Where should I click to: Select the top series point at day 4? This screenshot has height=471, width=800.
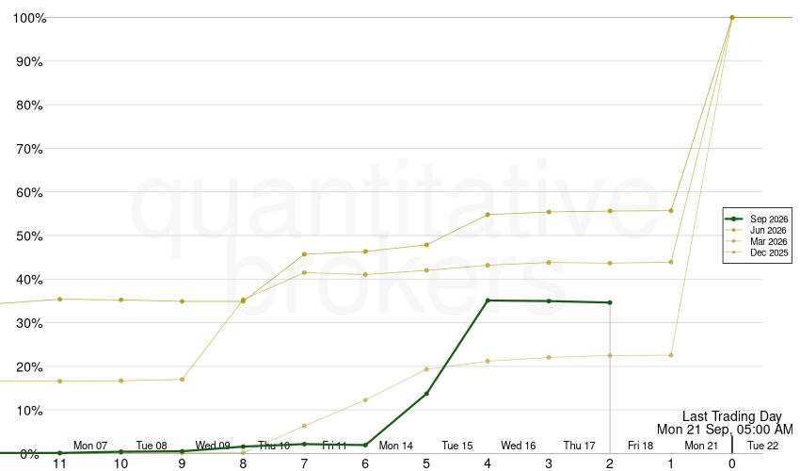488,215
